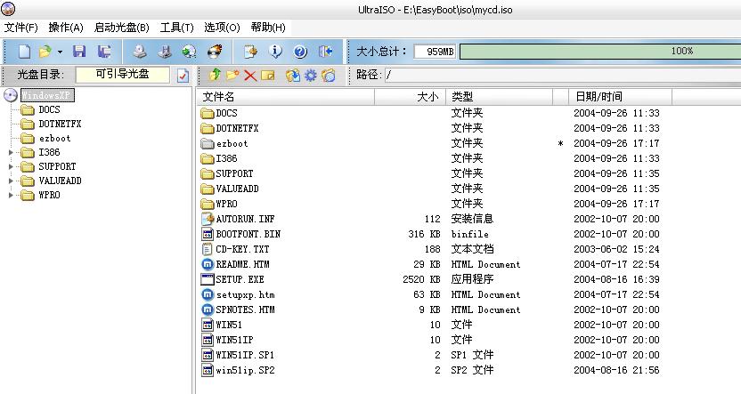
Task: Select the ezboot folder in file list
Action: [224, 143]
